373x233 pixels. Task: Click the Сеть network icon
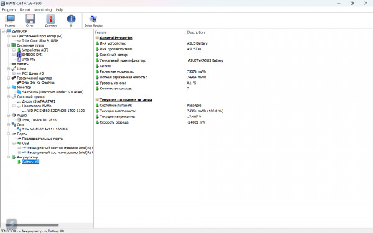(14, 125)
